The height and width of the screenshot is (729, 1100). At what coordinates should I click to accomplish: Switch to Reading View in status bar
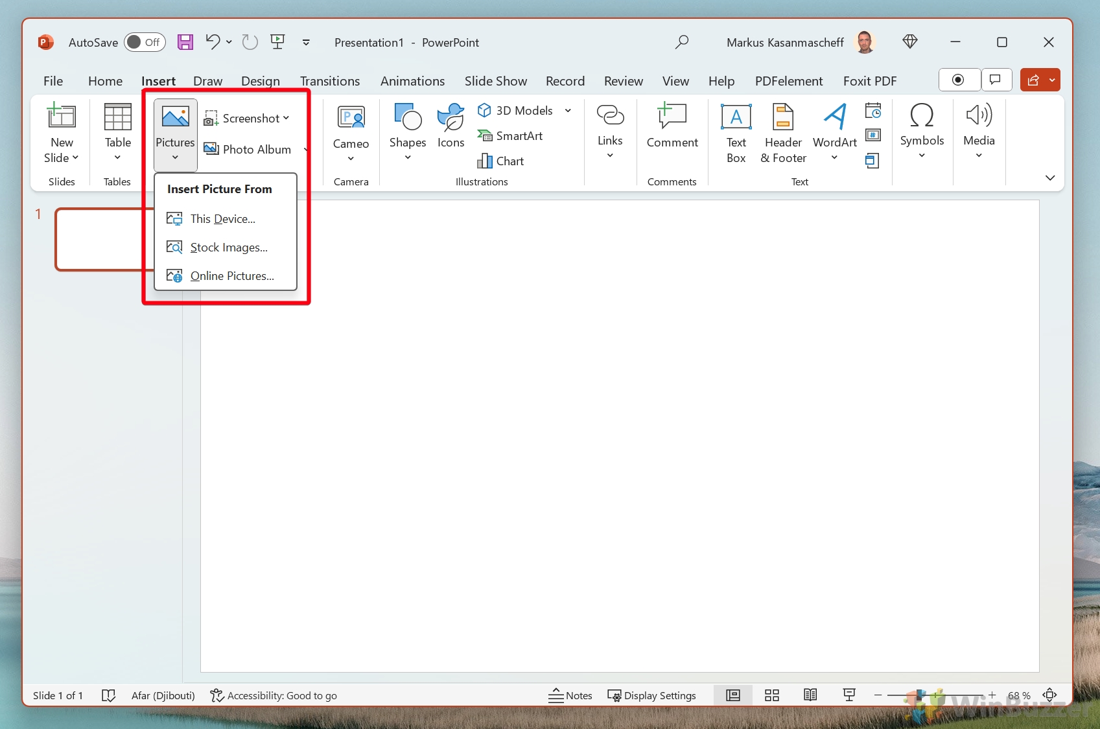[810, 695]
